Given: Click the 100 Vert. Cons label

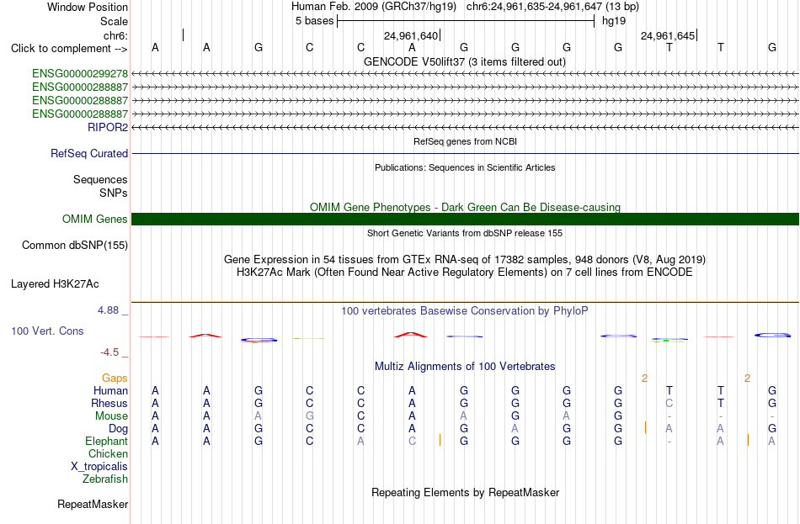Looking at the screenshot, I should click(x=47, y=331).
